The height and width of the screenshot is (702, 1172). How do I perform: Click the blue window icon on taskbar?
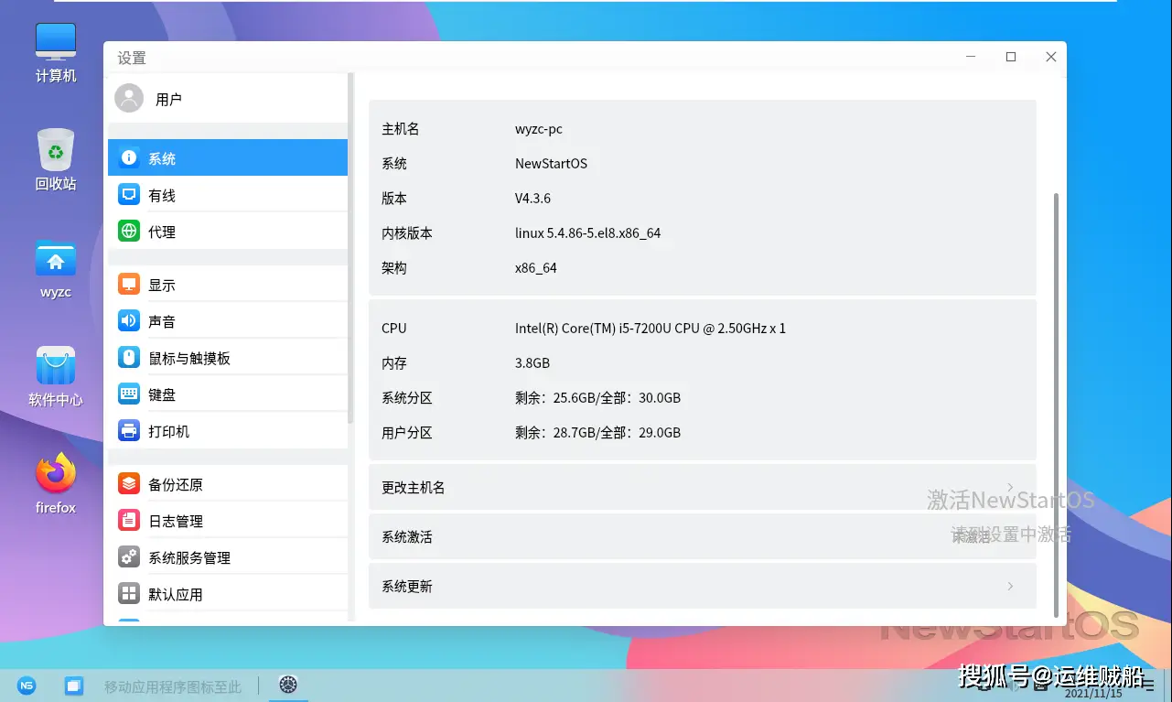(x=74, y=686)
